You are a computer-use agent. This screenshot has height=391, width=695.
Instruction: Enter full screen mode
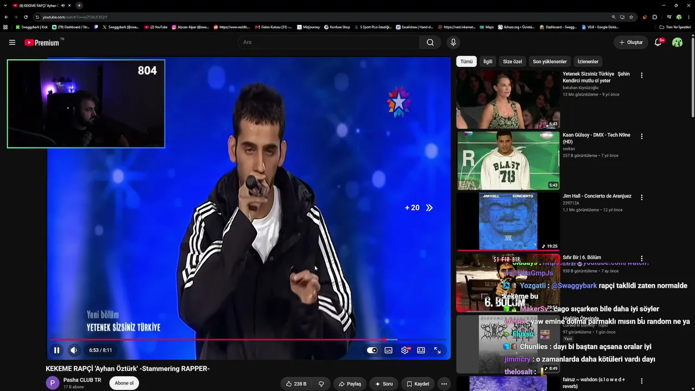[437, 350]
